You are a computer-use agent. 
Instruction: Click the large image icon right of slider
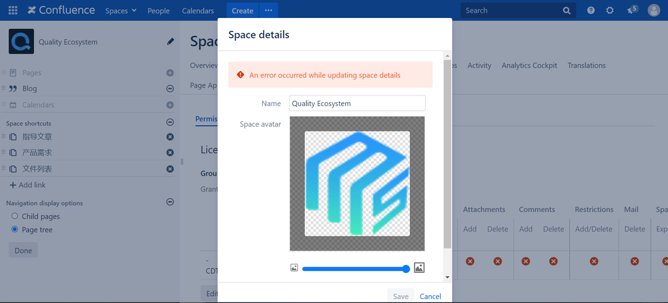tap(419, 268)
